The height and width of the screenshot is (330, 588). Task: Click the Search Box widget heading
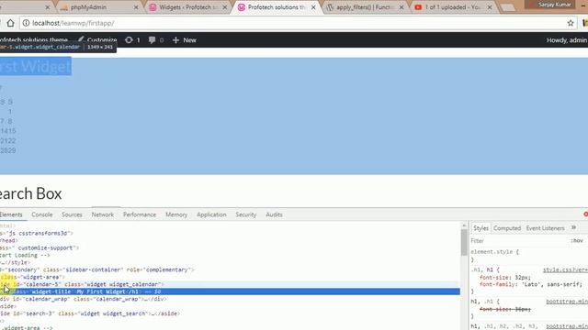[30, 193]
